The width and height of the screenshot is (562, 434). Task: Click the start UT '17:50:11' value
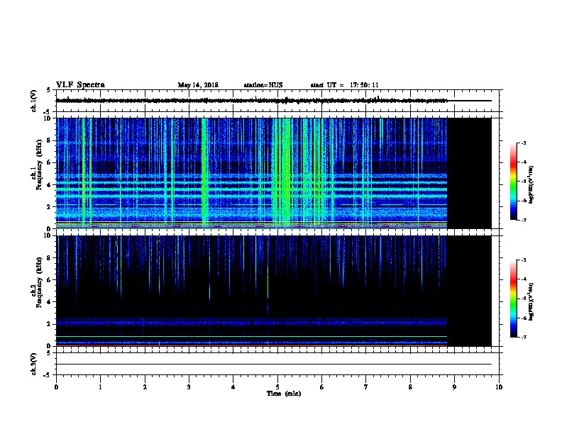(364, 85)
